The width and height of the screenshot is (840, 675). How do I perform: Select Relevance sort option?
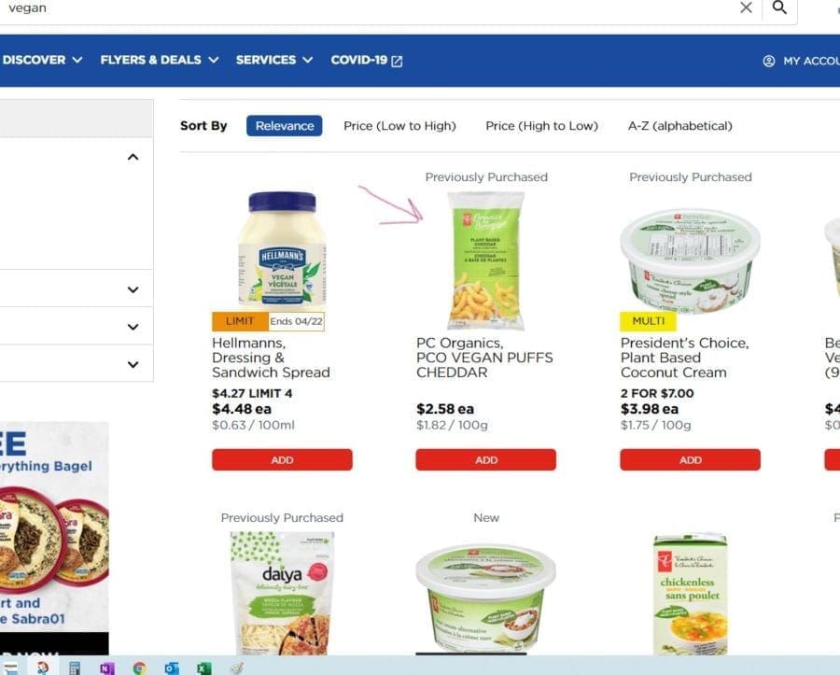[x=285, y=126]
